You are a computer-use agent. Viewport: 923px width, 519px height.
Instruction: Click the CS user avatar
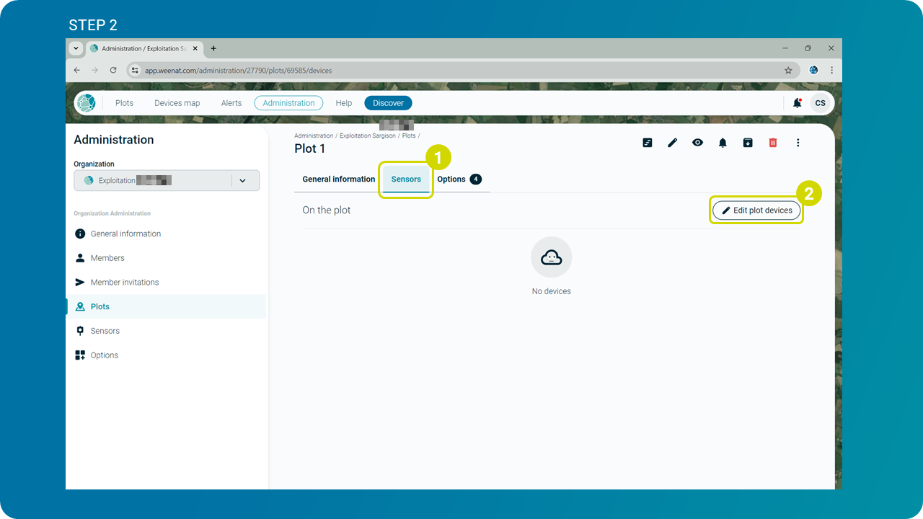pos(820,103)
